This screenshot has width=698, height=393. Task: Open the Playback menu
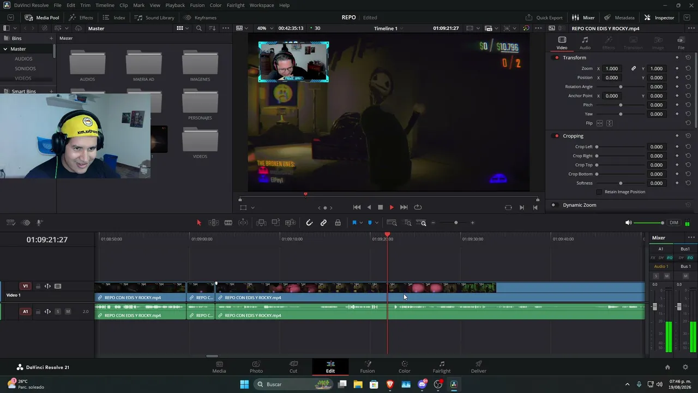(x=175, y=5)
